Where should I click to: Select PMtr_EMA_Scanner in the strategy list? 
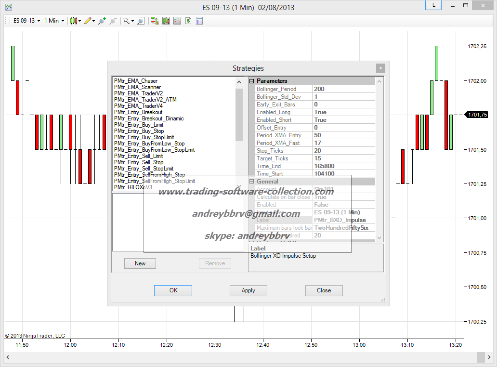click(137, 87)
